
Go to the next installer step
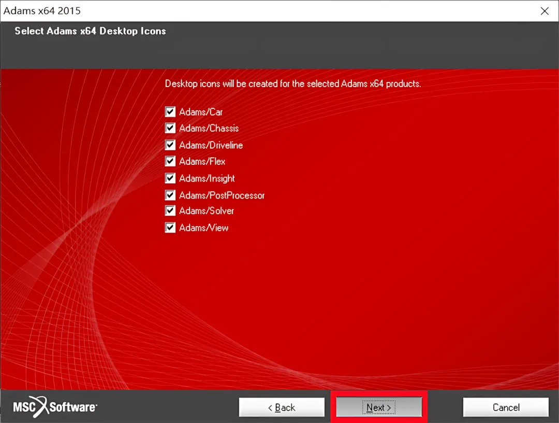pos(379,407)
